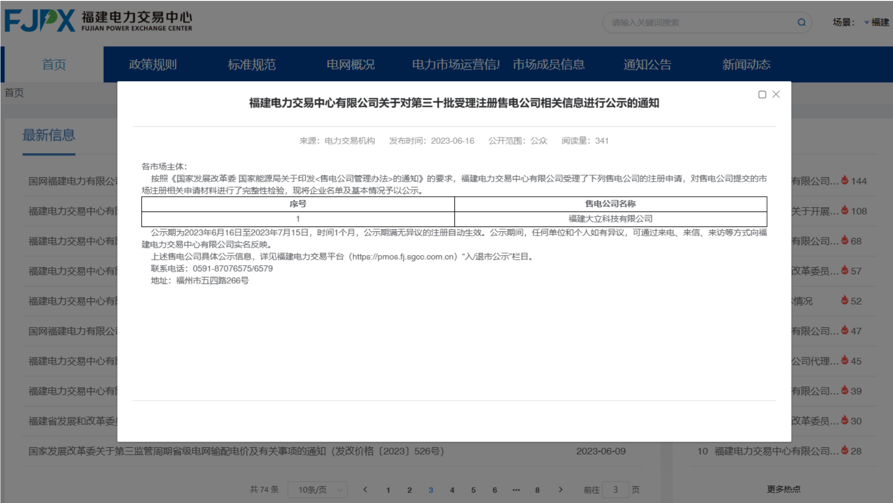The width and height of the screenshot is (893, 503).
Task: Open the 首页 navigation tab
Action: click(x=54, y=65)
